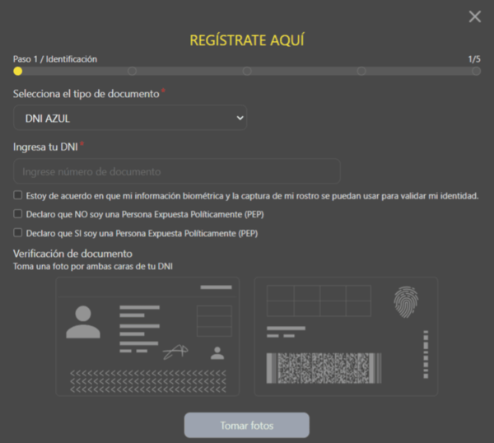Image resolution: width=494 pixels, height=443 pixels.
Task: Click the large person silhouette icon
Action: 83,322
